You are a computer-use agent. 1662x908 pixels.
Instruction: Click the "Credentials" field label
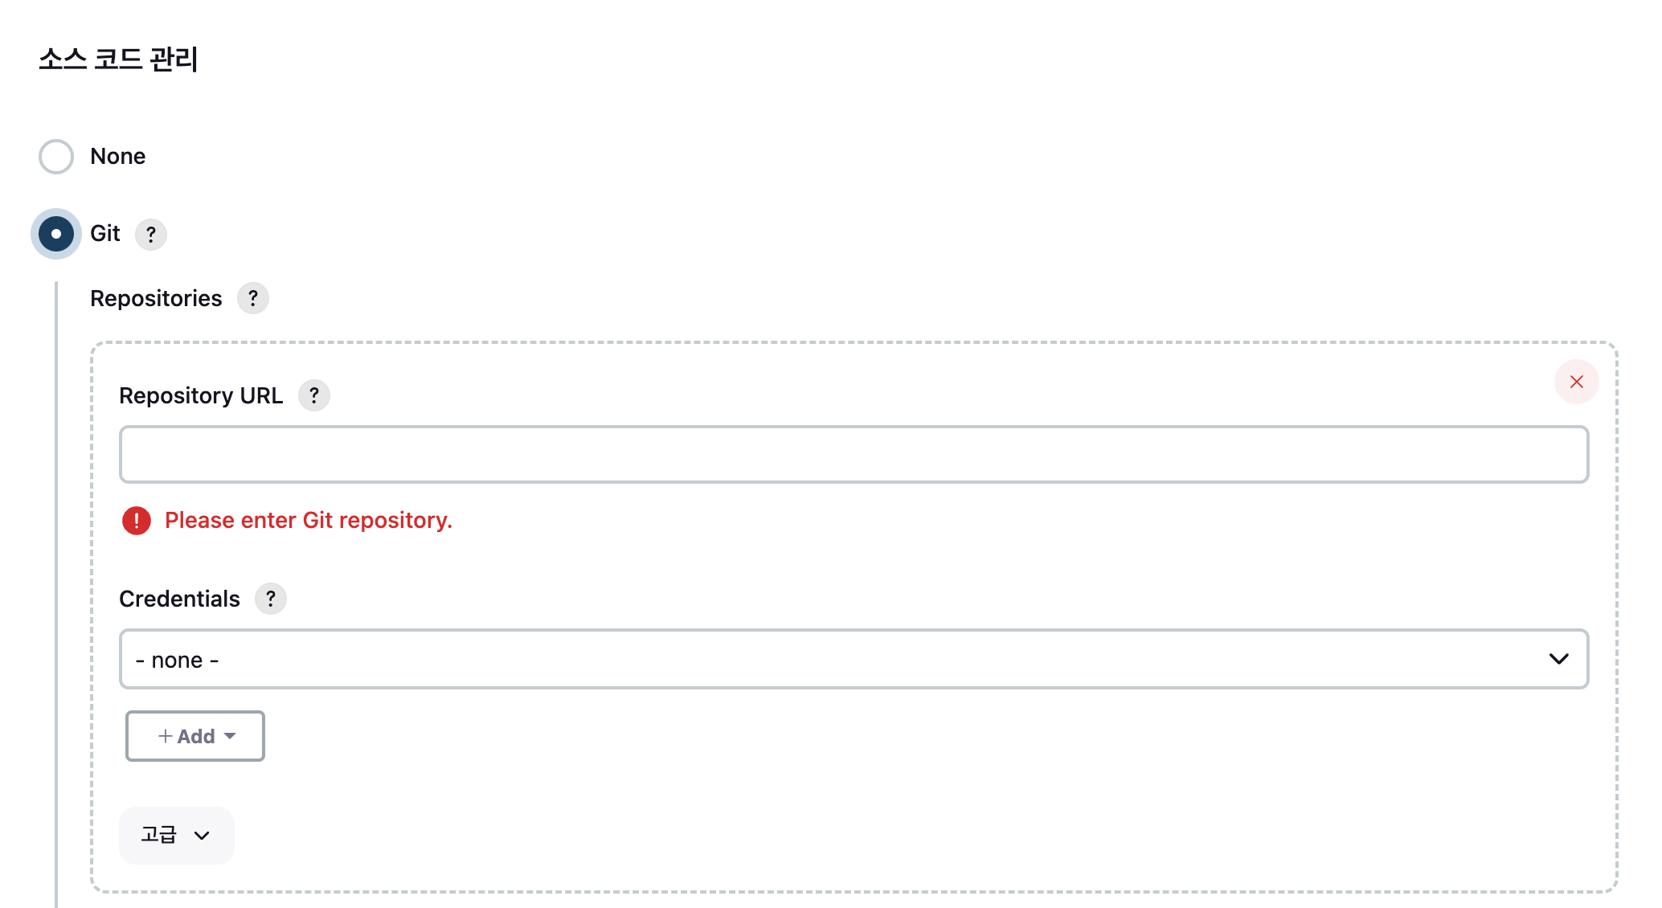pos(179,599)
